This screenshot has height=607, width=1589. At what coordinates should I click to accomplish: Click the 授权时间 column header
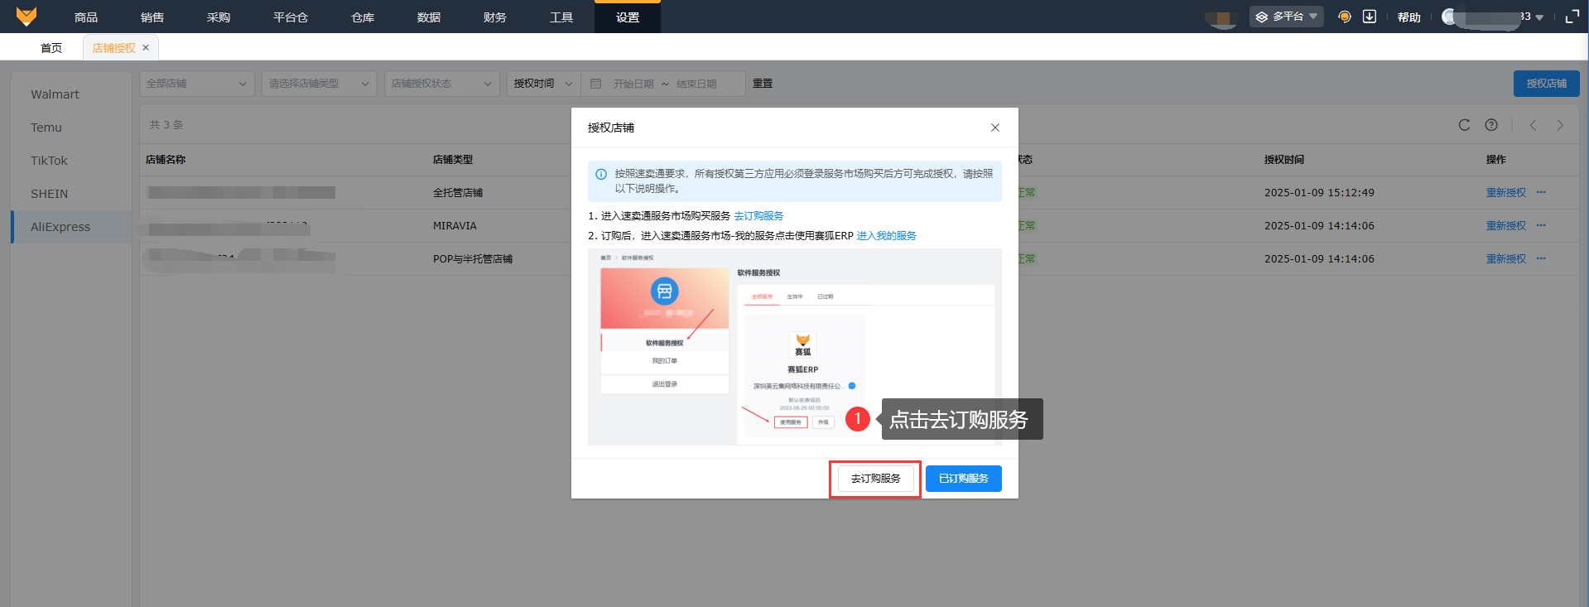pyautogui.click(x=1284, y=160)
